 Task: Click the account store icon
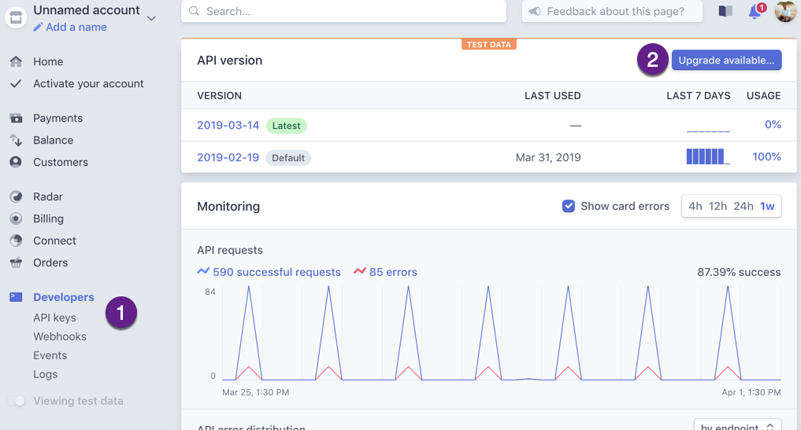coord(16,17)
